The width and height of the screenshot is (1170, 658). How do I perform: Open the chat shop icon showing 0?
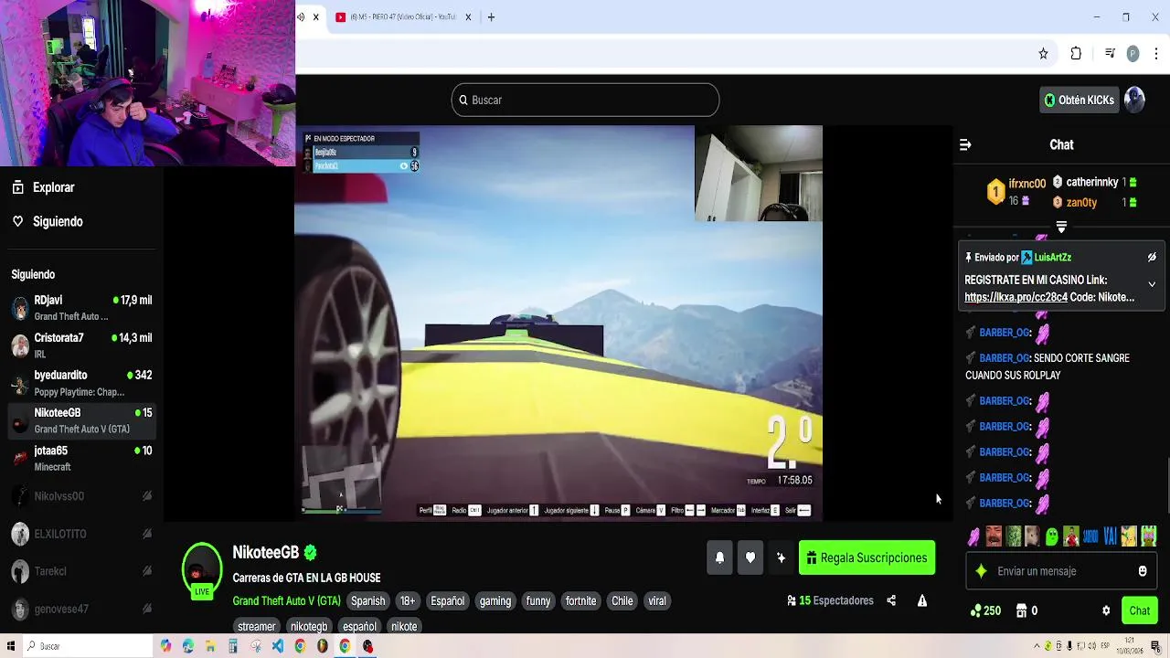click(x=1026, y=610)
